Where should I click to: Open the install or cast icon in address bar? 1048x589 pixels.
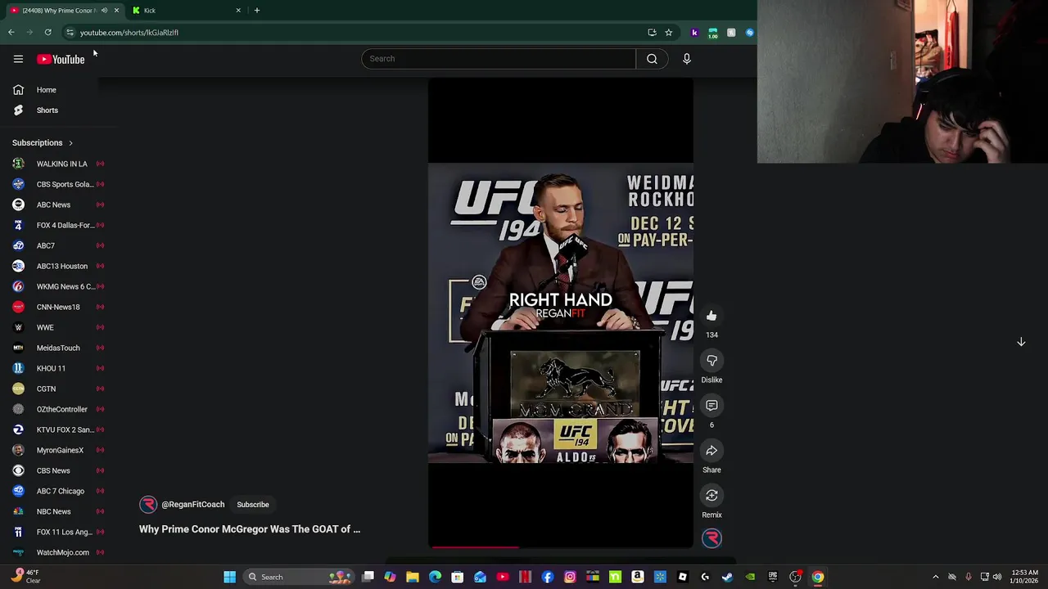652,33
